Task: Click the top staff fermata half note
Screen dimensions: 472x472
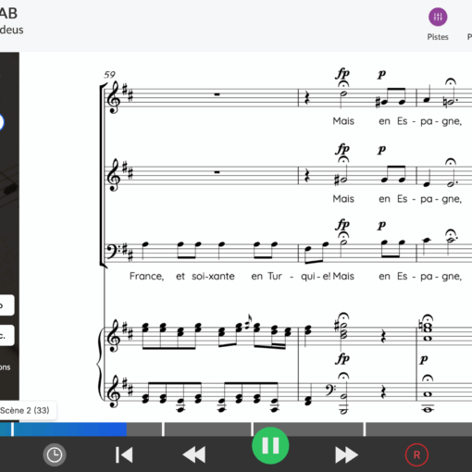Action: [x=343, y=94]
